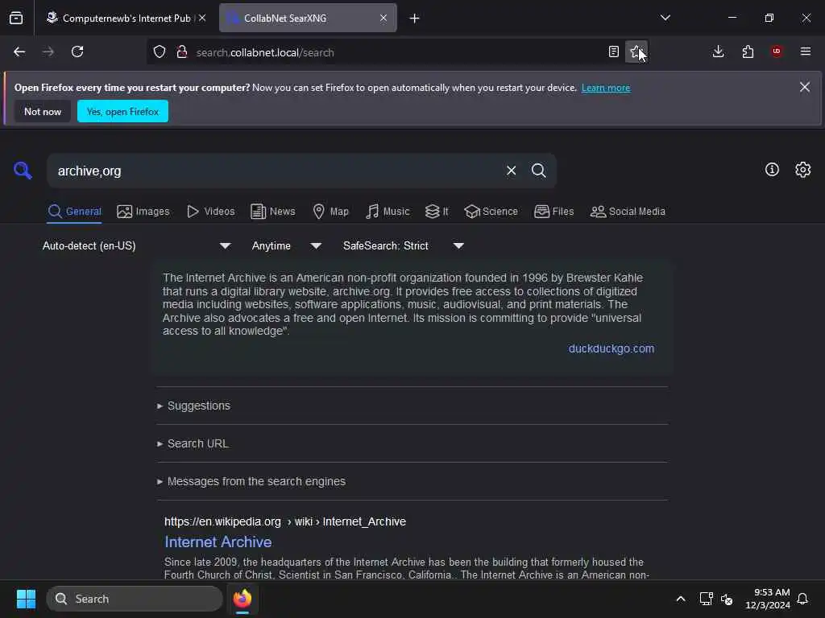The image size is (825, 618).
Task: Bookmark this page with the star icon
Action: click(x=636, y=52)
